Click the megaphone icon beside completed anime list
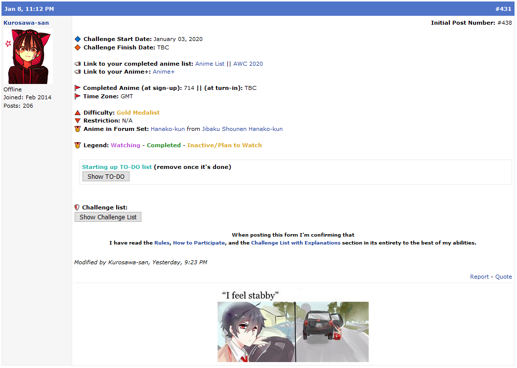This screenshot has height=368, width=517. click(x=78, y=64)
